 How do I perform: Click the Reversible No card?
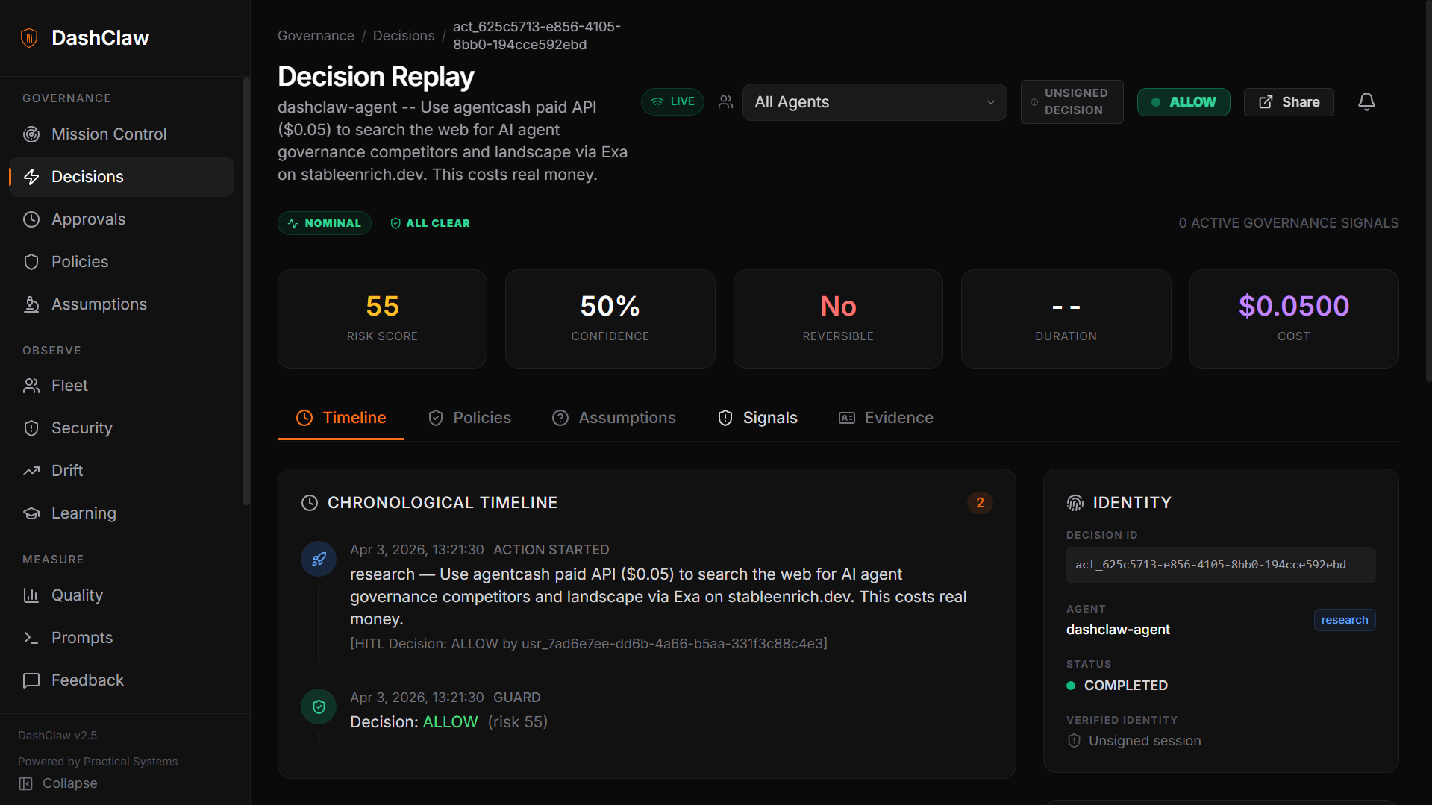pos(838,319)
